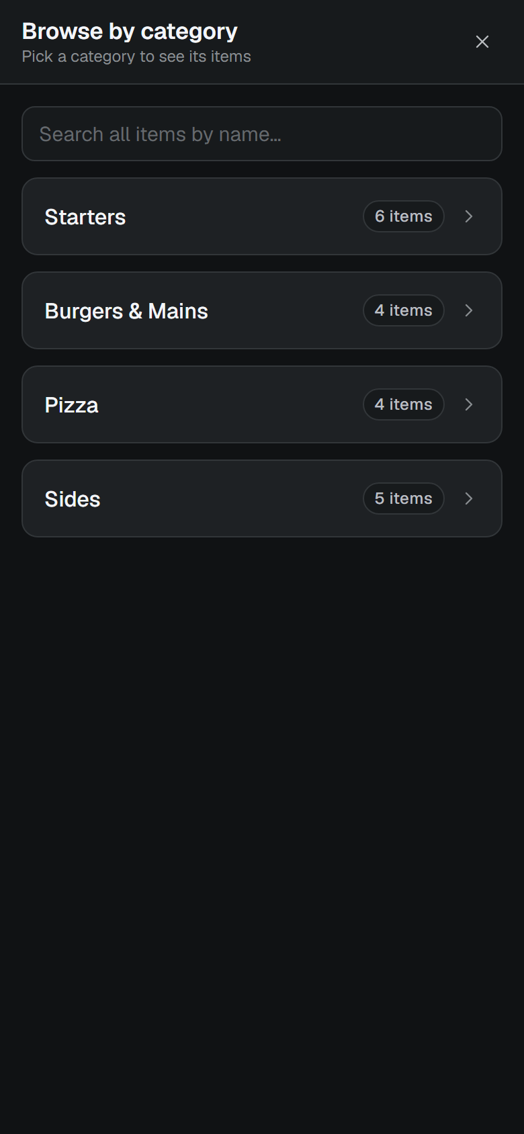Click the 6 items badge on Starters

[x=404, y=216]
